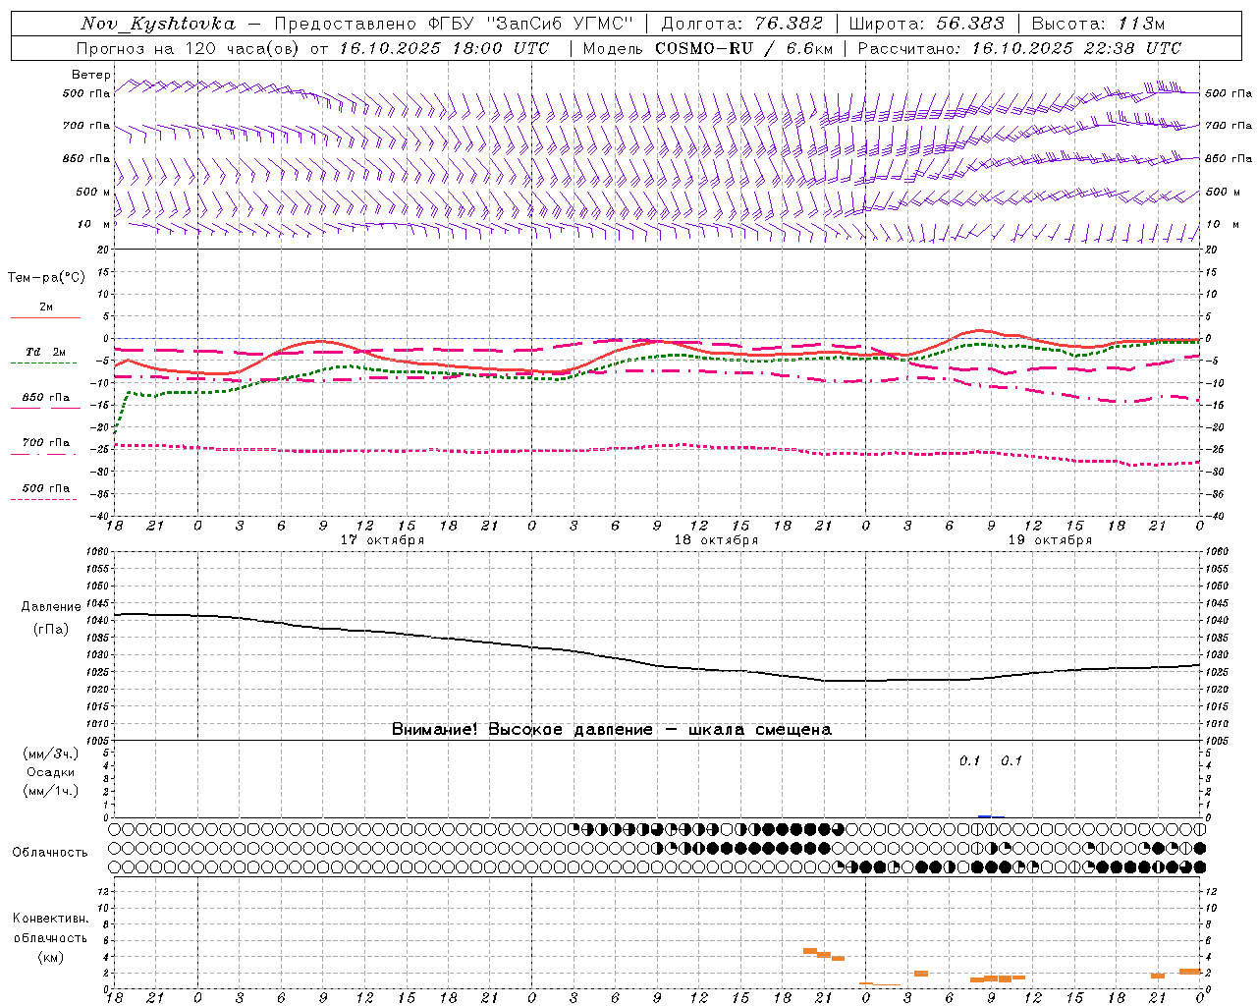
Task: Click the 'Конвективн.' convective cloud label
Action: click(x=51, y=919)
